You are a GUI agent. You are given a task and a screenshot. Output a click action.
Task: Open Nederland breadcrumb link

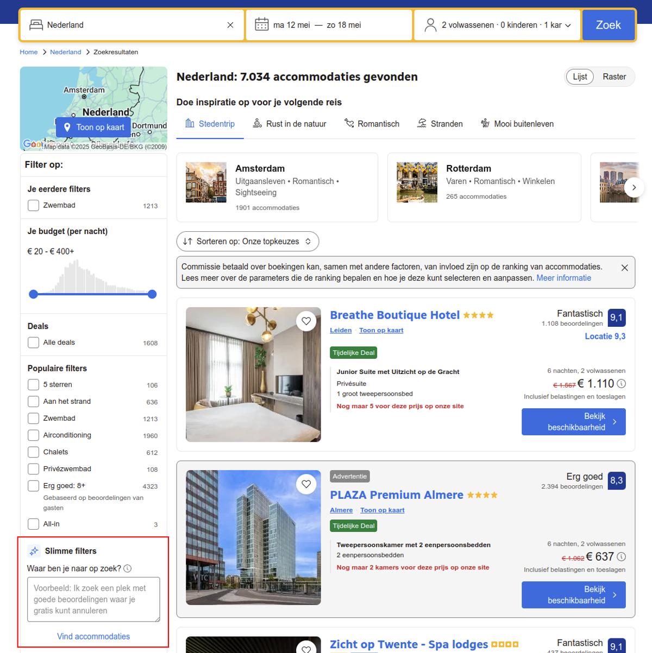pyautogui.click(x=65, y=52)
